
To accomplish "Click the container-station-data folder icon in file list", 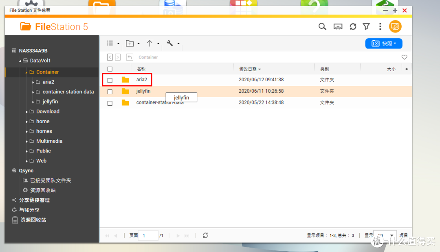I will (125, 102).
